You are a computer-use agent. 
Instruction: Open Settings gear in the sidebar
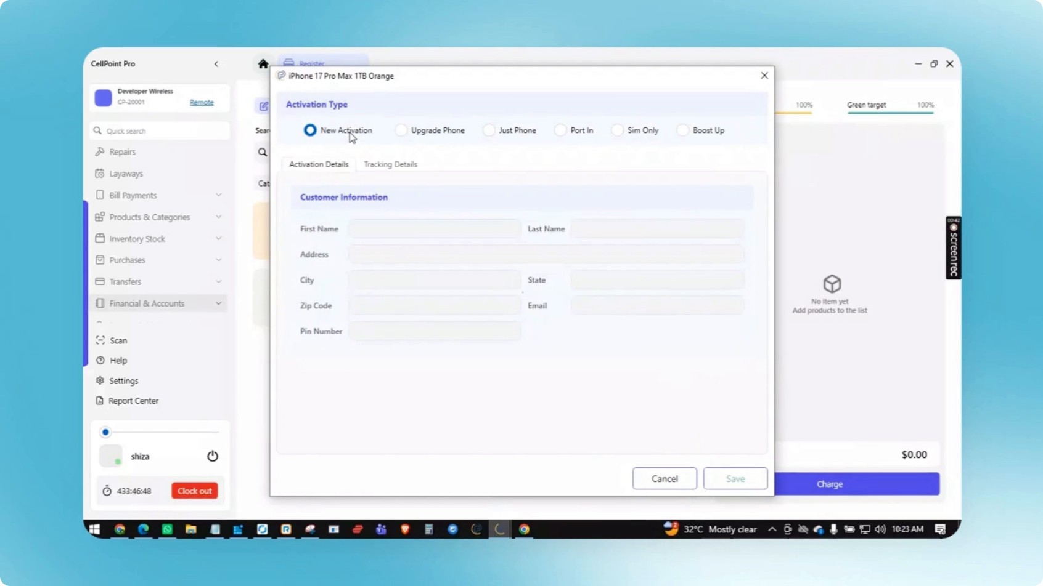[x=100, y=380]
